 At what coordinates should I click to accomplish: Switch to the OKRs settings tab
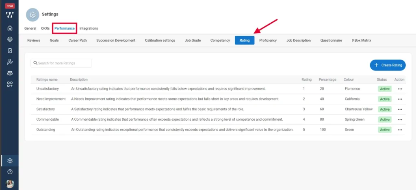[x=45, y=28]
